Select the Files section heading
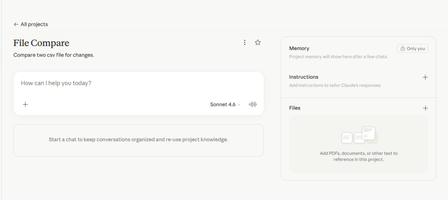This screenshot has height=200, width=448. [295, 108]
